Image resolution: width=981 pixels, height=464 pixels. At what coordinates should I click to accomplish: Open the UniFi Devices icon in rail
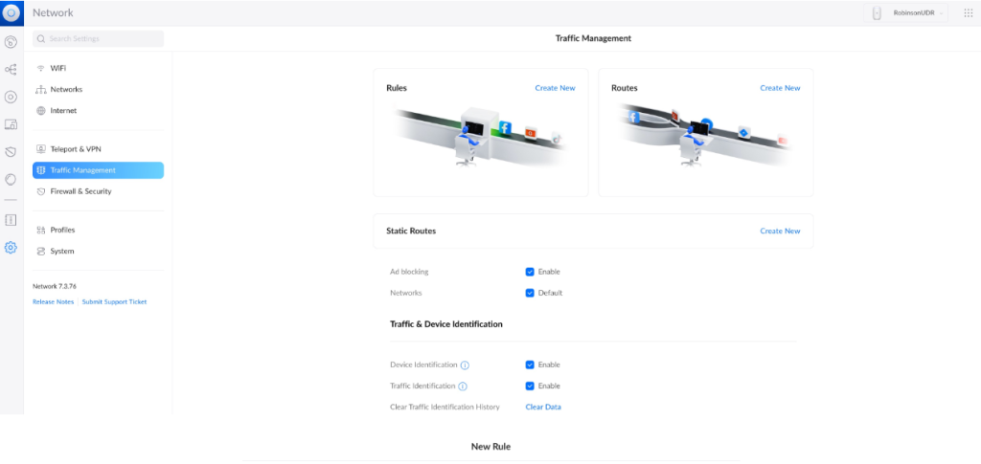11,97
